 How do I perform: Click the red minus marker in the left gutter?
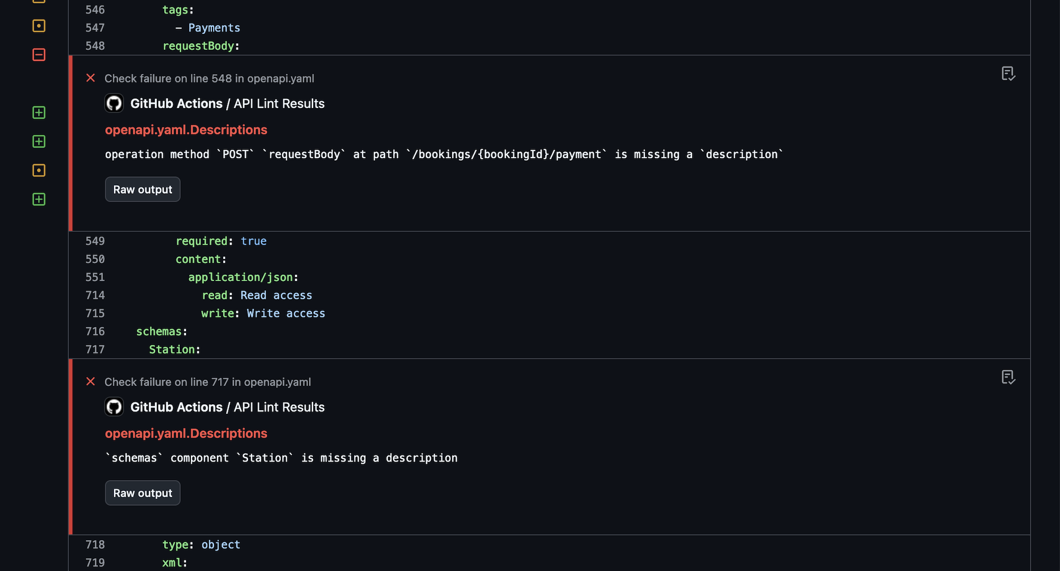[x=39, y=55]
